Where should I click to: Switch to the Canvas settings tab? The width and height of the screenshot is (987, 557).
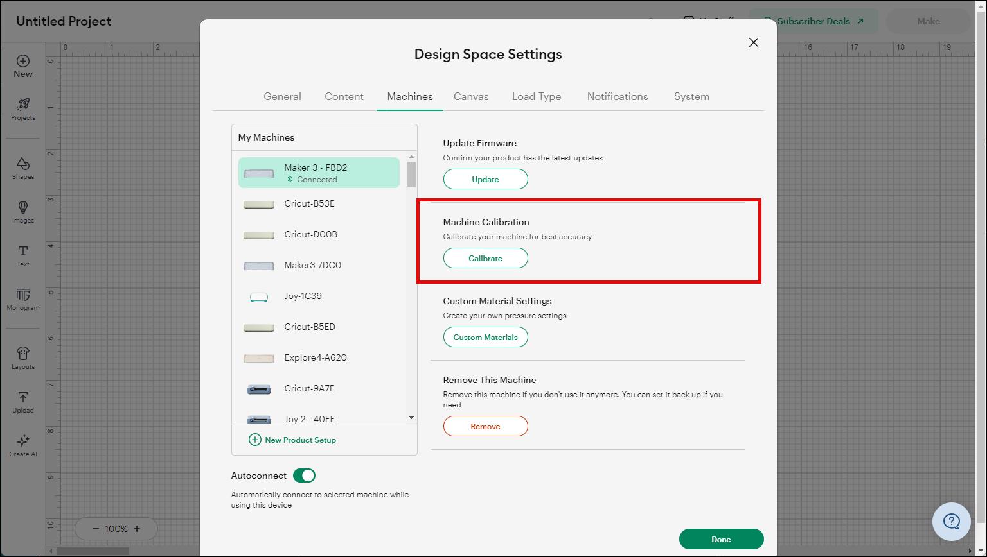coord(471,97)
